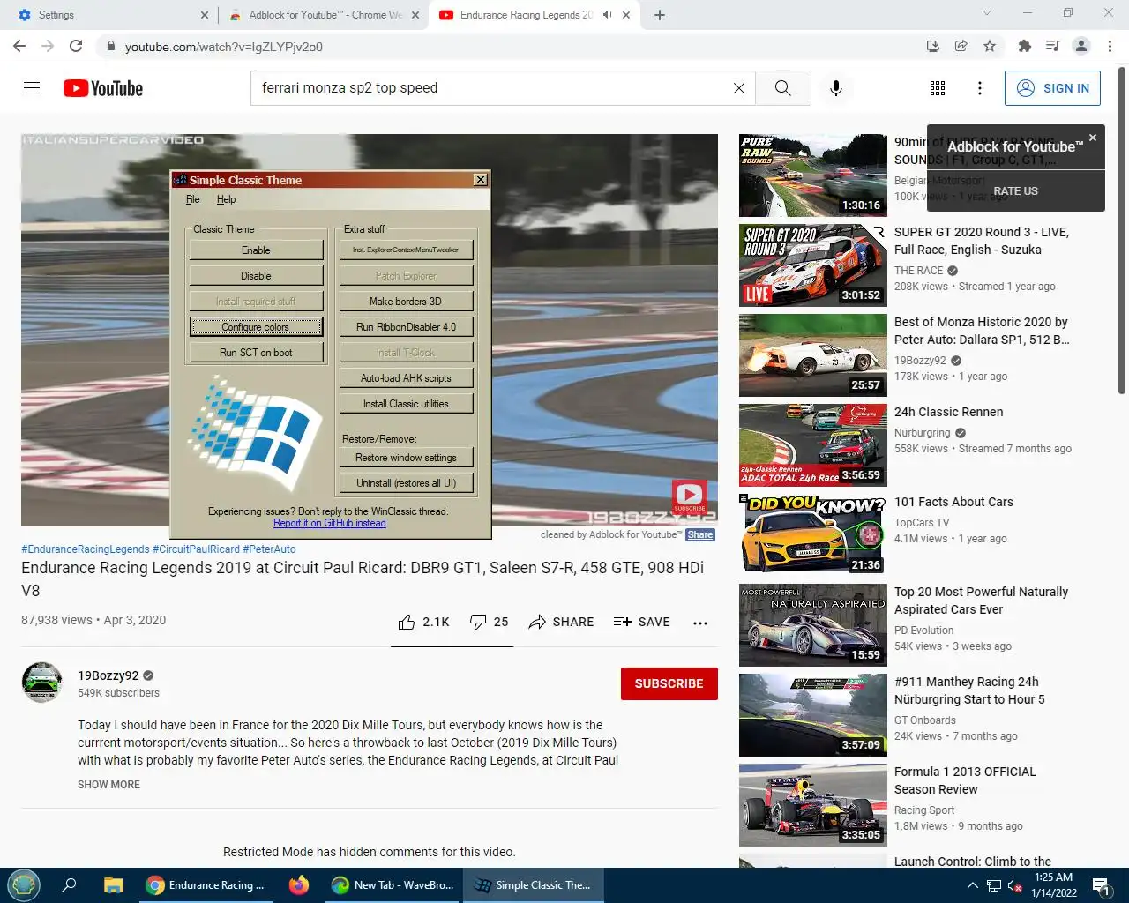Expand description with SHOW MORE
The height and width of the screenshot is (903, 1129).
pyautogui.click(x=108, y=784)
